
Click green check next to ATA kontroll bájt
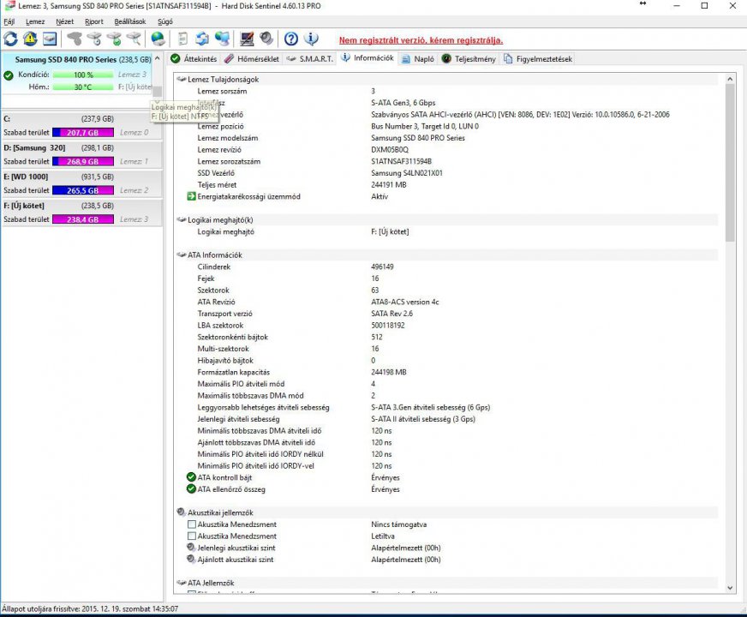(x=191, y=477)
